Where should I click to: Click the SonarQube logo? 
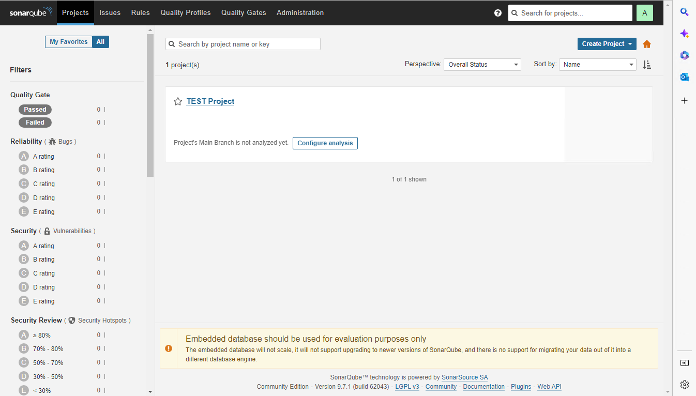(x=29, y=12)
